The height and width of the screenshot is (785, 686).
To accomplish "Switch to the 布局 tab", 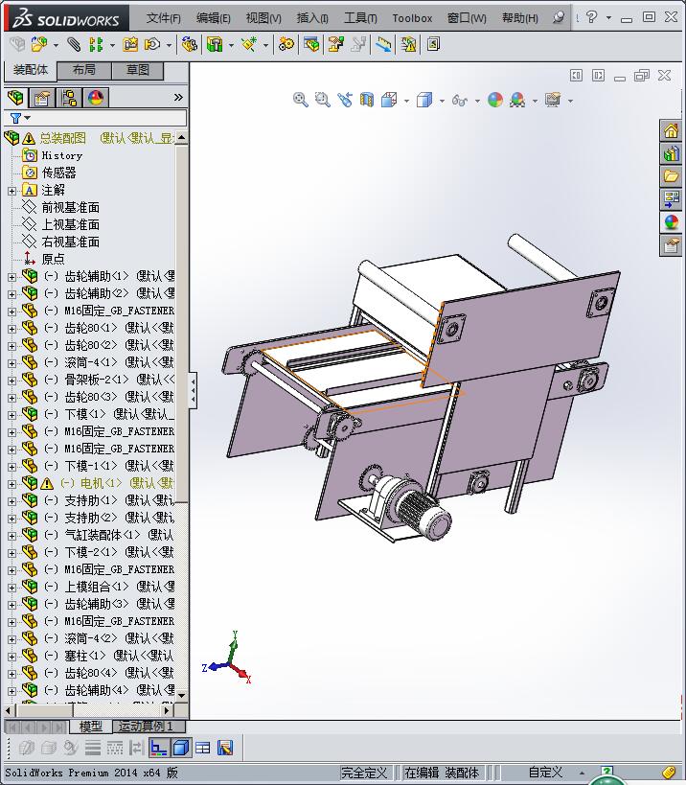I will click(x=84, y=70).
